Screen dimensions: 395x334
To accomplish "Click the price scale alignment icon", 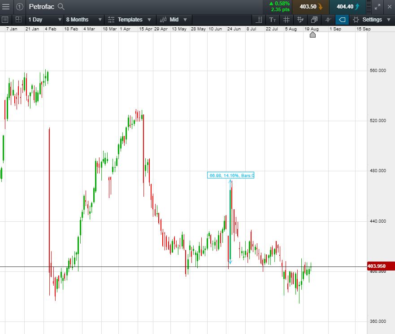I will coord(259,20).
